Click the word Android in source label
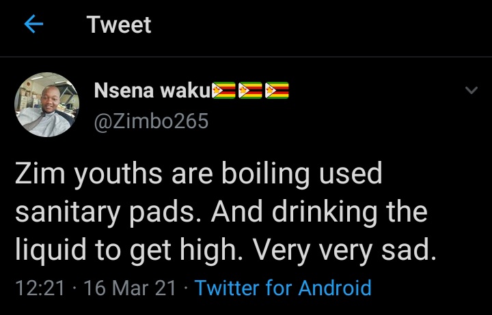The width and height of the screenshot is (492, 315). (x=331, y=288)
